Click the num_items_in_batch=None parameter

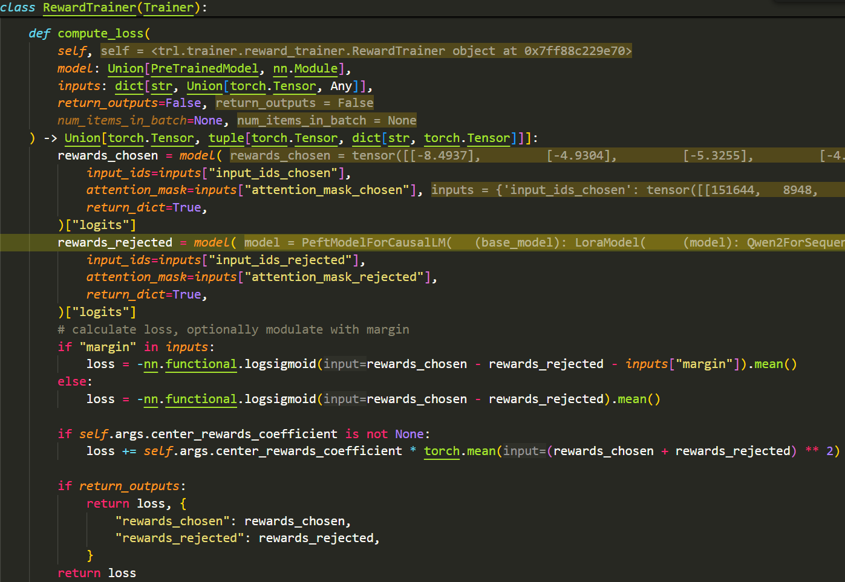coord(140,120)
